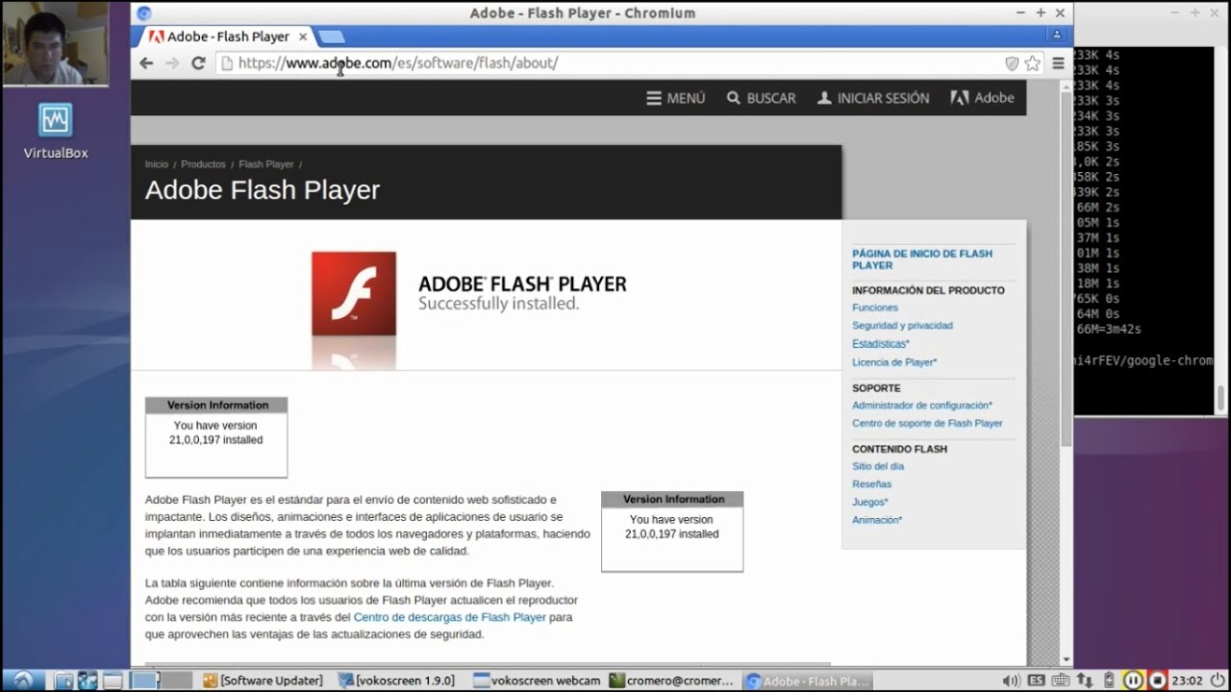Click INICIAR SESIÓN to sign in

(x=873, y=98)
